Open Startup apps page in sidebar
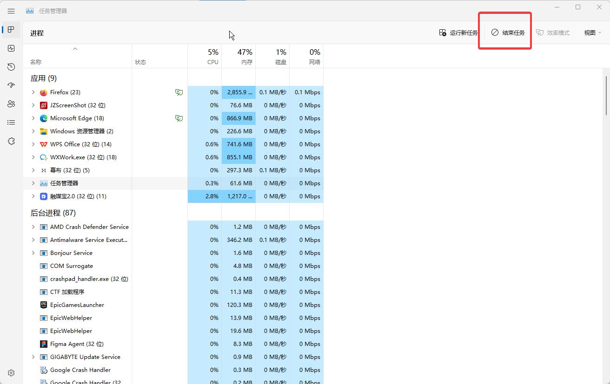The height and width of the screenshot is (384, 610). pyautogui.click(x=11, y=85)
